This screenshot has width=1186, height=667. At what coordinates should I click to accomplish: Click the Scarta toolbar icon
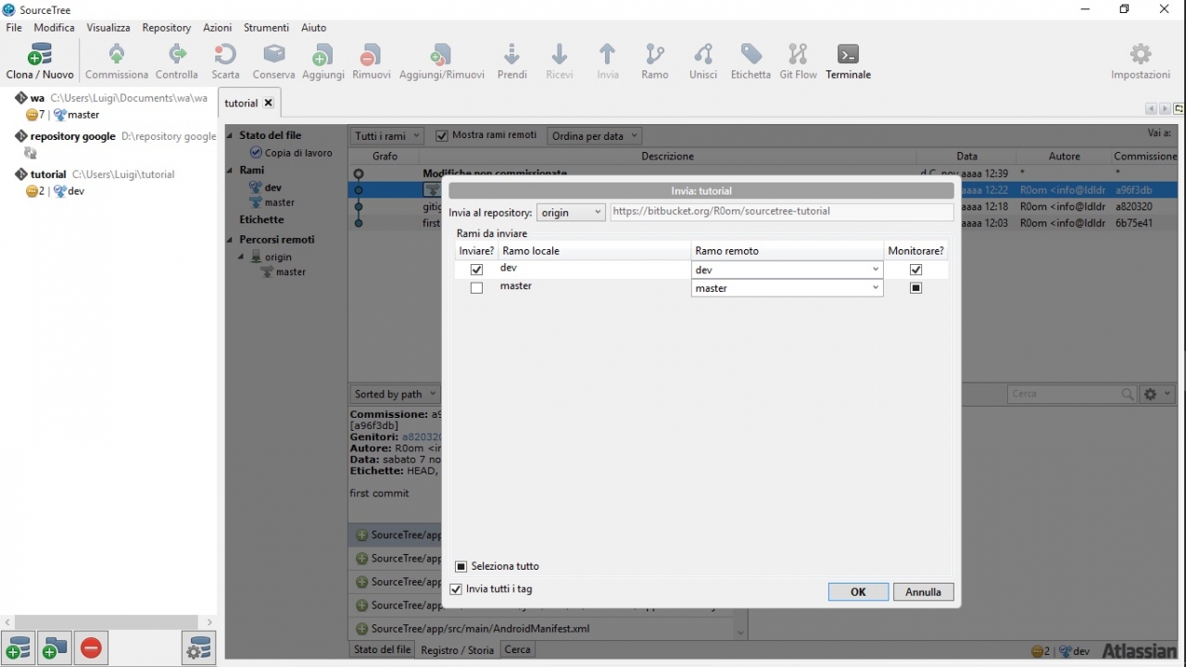[225, 61]
